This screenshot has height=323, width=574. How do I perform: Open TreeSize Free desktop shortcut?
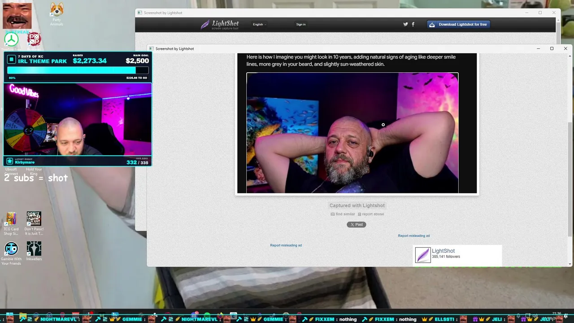(11, 40)
